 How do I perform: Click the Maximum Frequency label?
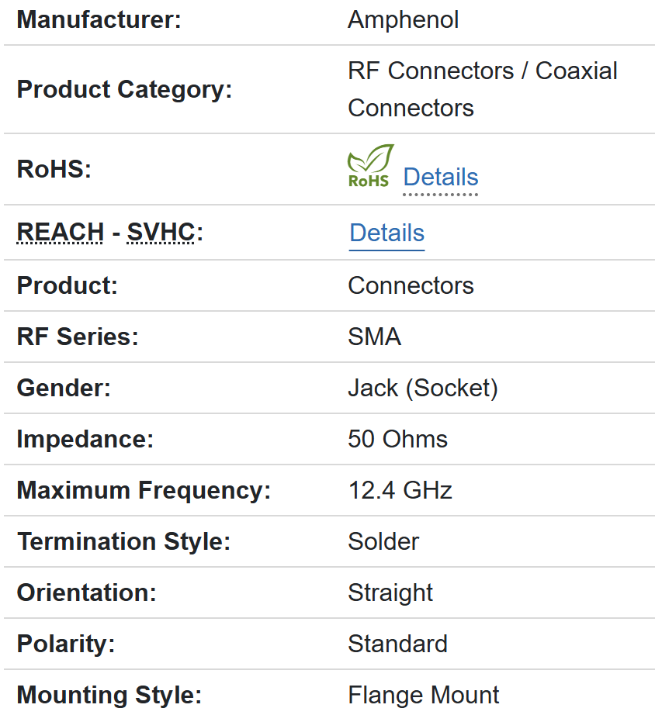(144, 490)
